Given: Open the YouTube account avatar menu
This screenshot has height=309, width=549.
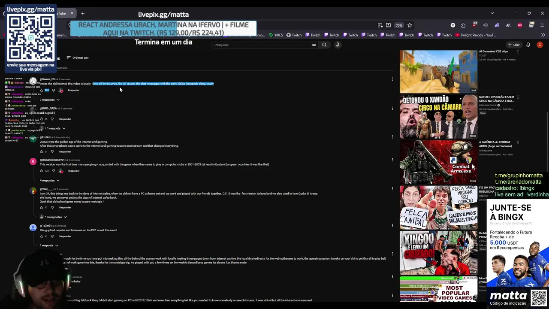Looking at the screenshot, I should click(540, 45).
